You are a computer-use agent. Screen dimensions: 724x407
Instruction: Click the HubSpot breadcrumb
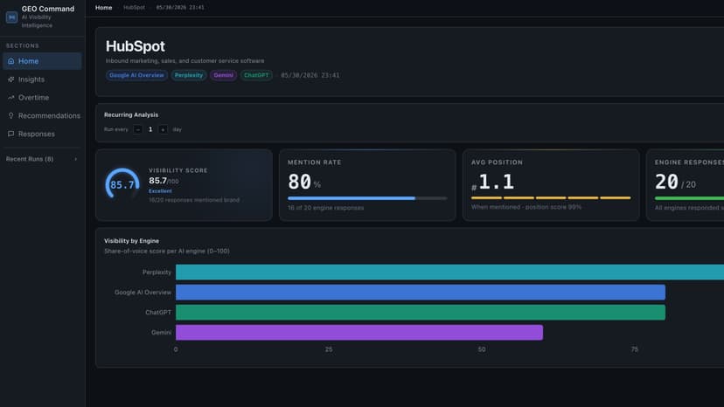coord(134,7)
